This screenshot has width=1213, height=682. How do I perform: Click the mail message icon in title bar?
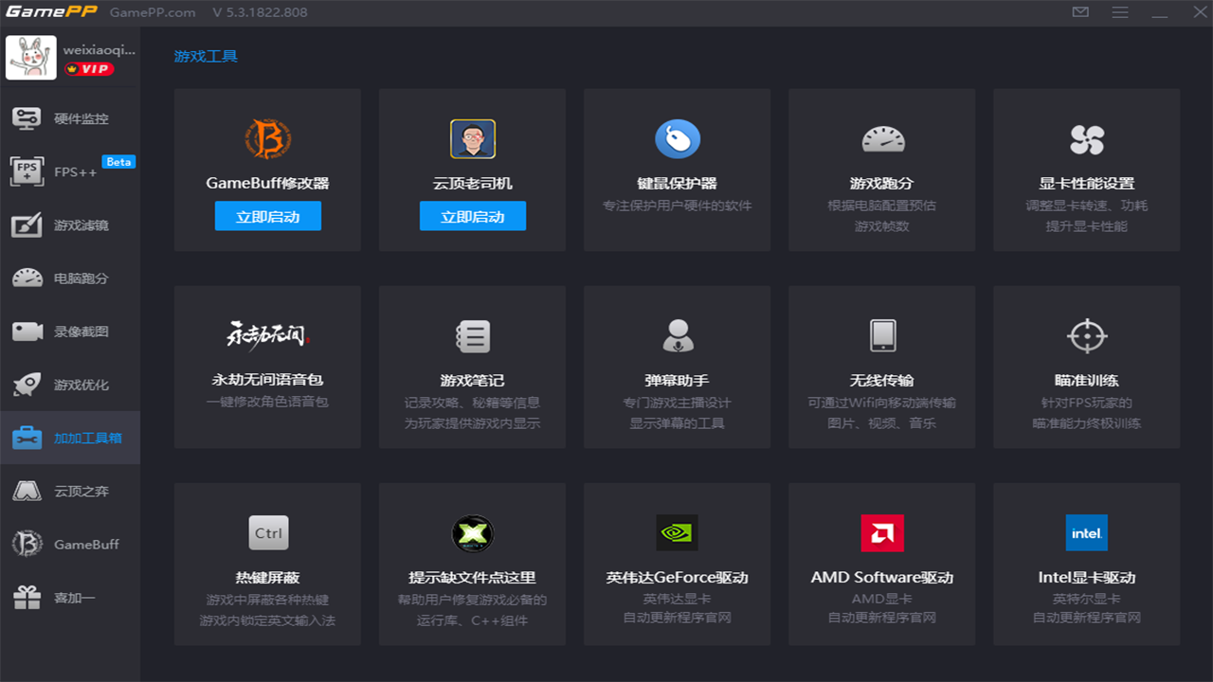click(1080, 12)
